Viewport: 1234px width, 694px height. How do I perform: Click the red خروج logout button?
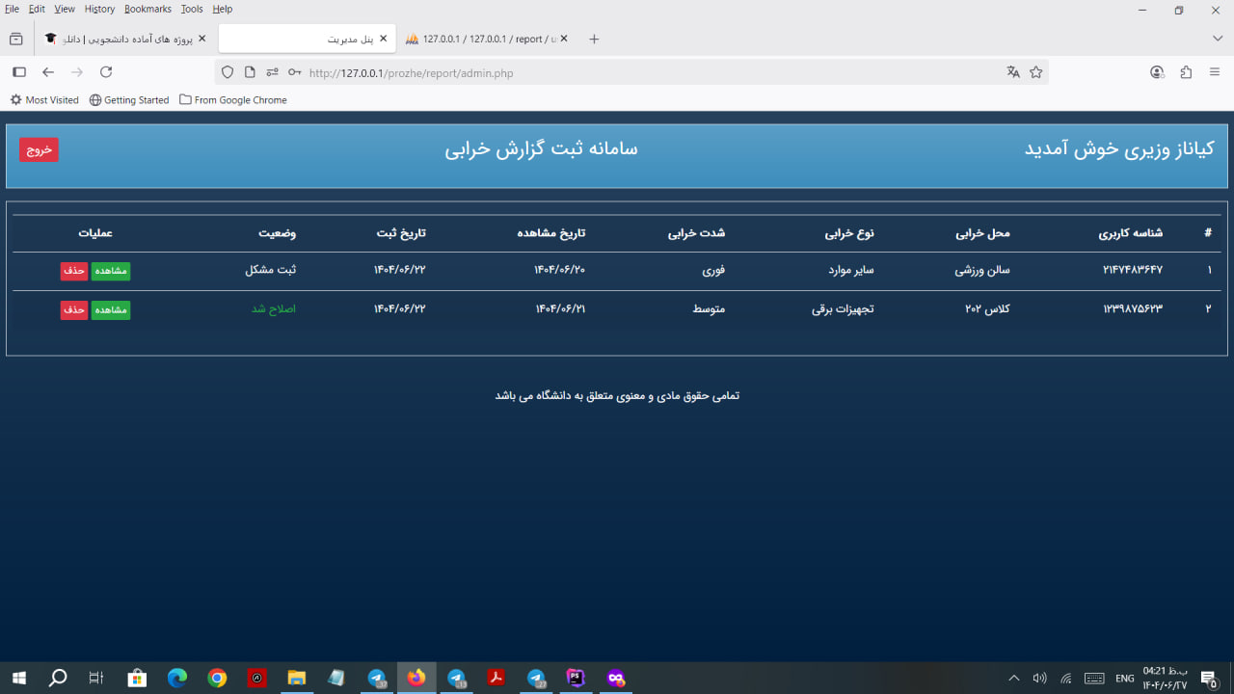pyautogui.click(x=39, y=149)
